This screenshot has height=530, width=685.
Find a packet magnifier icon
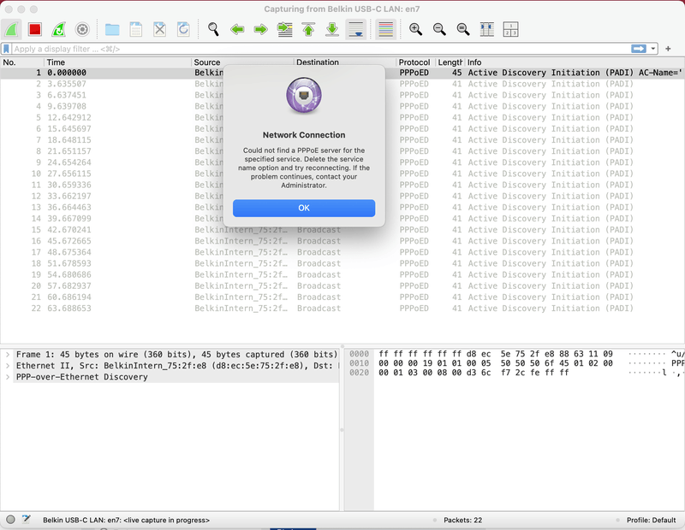point(213,30)
